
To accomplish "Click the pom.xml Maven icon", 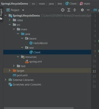I will 14,75.
